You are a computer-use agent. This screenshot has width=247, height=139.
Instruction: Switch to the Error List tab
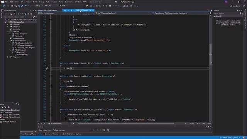pyautogui.click(x=63, y=134)
